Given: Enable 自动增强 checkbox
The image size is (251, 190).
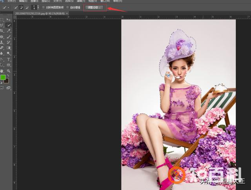Looking at the screenshot, I should click(67, 7).
